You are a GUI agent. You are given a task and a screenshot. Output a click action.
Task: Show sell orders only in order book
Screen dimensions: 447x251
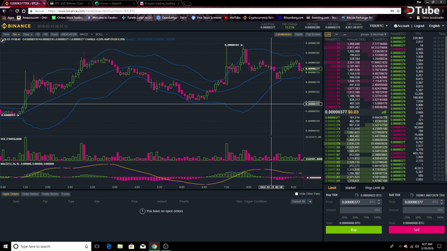coord(344,34)
